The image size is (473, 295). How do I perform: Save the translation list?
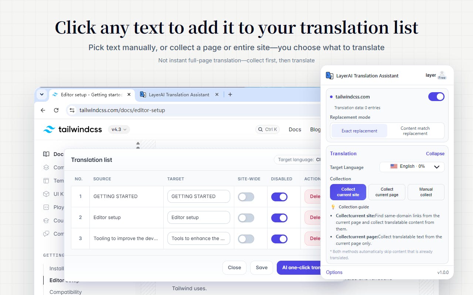click(262, 268)
